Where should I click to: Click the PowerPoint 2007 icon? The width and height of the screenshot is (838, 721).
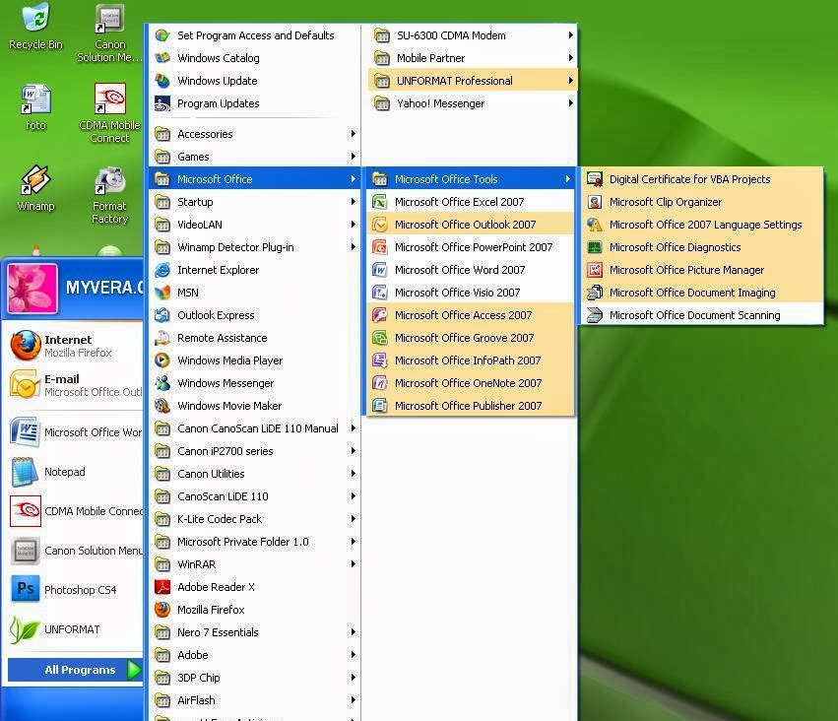(379, 247)
